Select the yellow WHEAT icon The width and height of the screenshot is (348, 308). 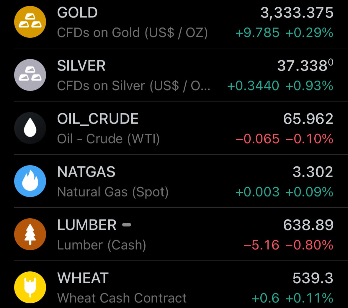[x=30, y=287]
